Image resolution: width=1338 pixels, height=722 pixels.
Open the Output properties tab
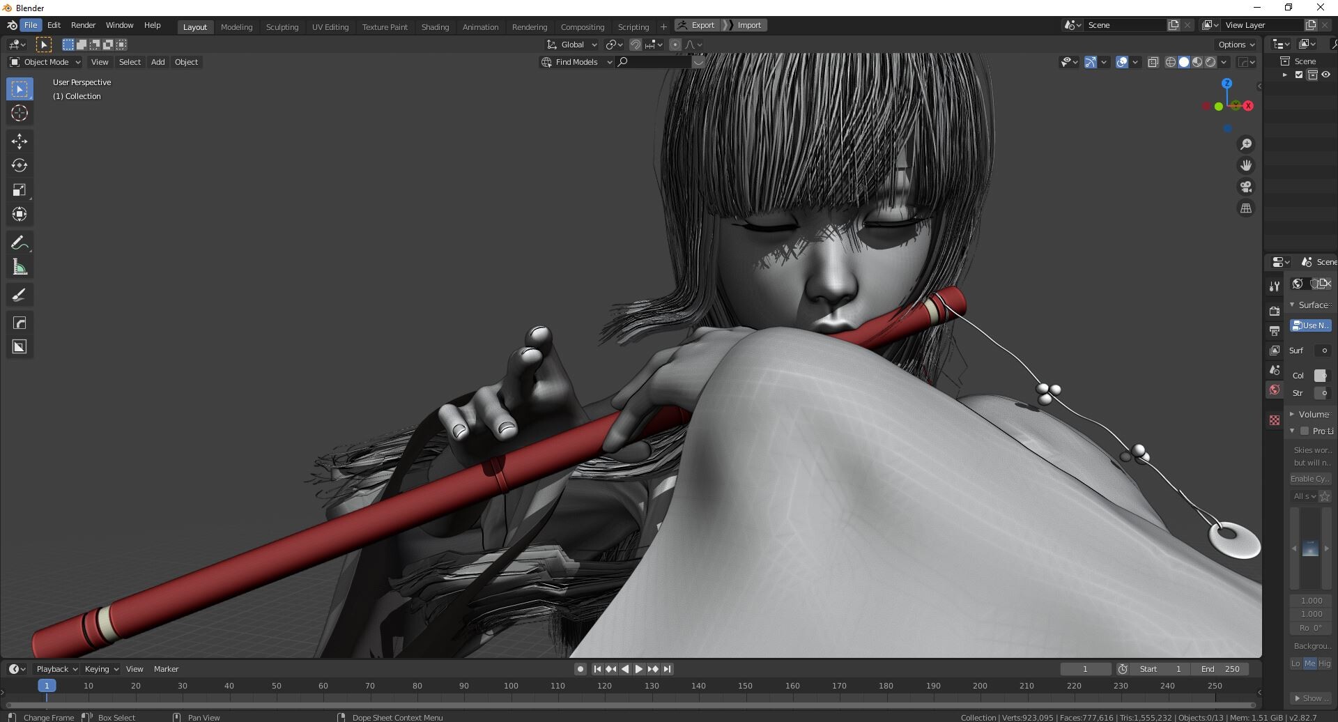point(1275,330)
